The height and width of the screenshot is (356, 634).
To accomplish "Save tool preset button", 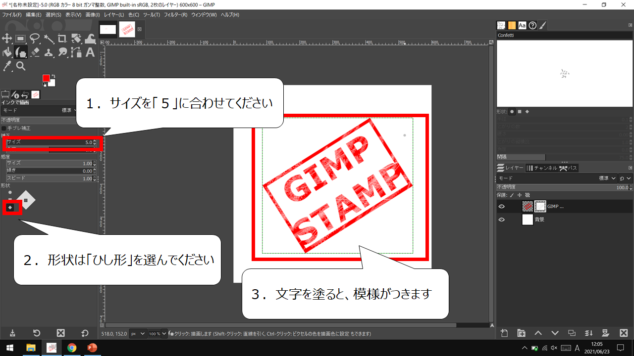I will (12, 333).
